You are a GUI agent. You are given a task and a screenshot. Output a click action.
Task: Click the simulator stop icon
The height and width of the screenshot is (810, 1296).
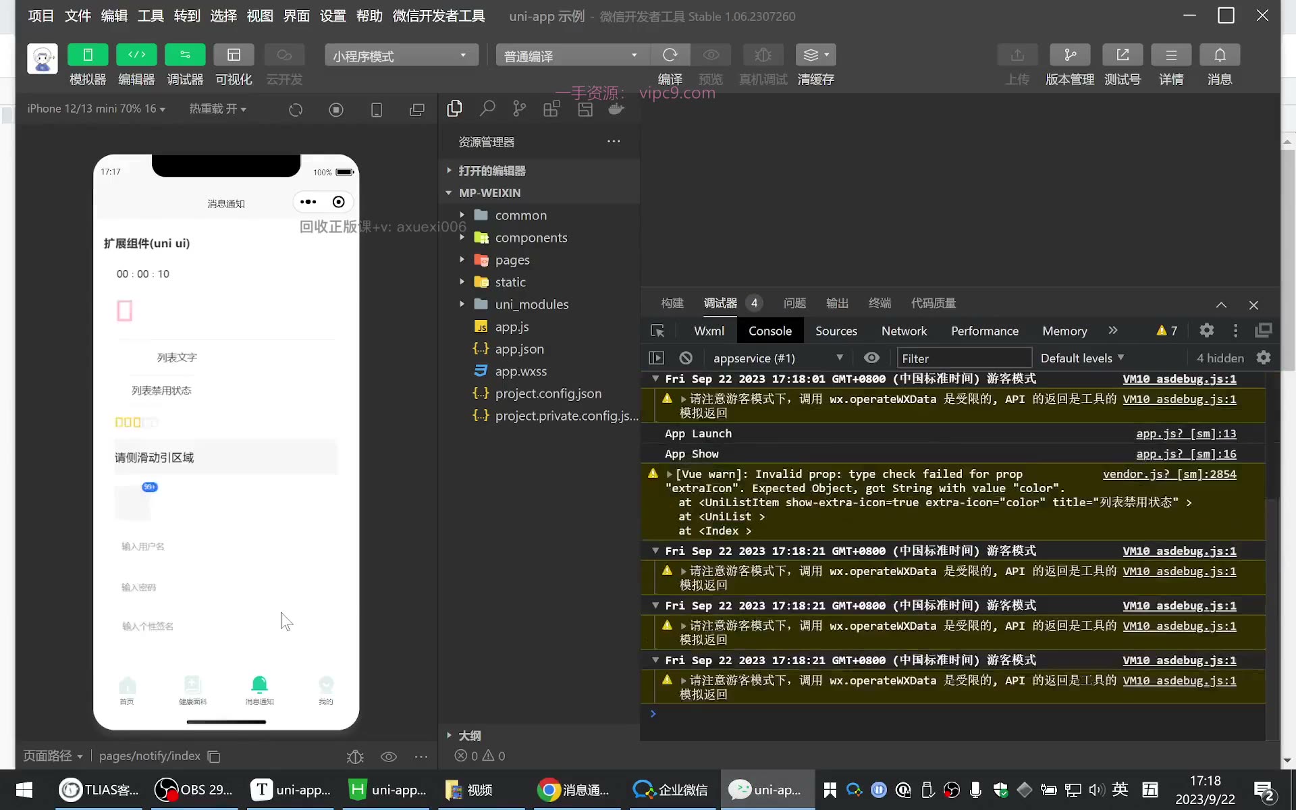pyautogui.click(x=336, y=109)
